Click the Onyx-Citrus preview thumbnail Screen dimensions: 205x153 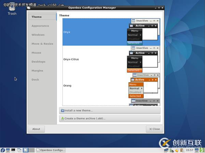tap(143, 59)
